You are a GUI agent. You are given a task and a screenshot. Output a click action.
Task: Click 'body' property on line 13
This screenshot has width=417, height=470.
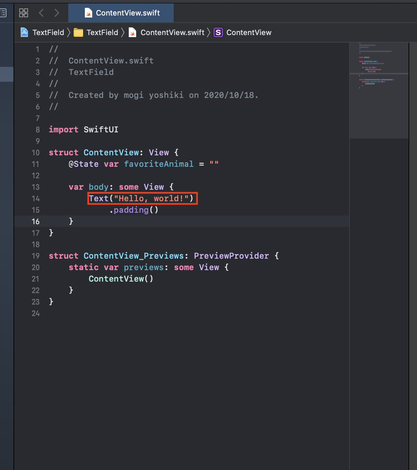click(99, 187)
